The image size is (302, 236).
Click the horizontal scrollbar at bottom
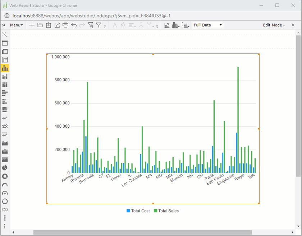click(x=142, y=232)
